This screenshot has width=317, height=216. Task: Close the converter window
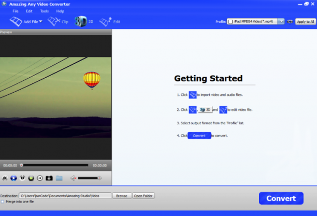click(312, 4)
